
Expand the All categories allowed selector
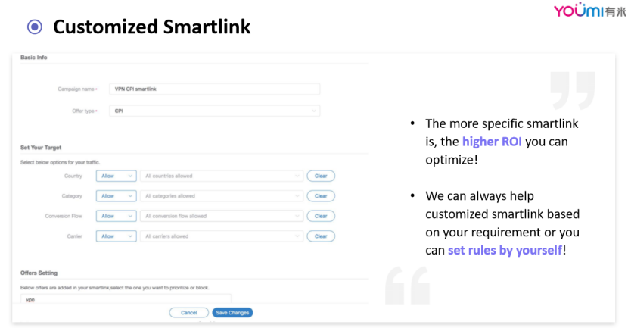[x=222, y=196]
